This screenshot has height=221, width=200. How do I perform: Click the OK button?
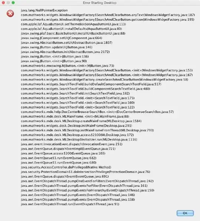pyautogui.click(x=185, y=213)
